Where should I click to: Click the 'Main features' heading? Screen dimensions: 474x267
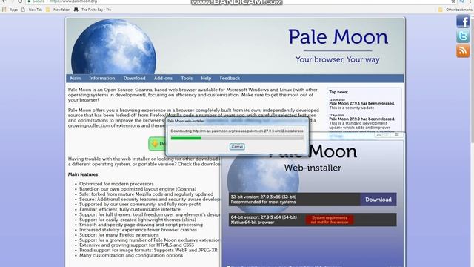[x=83, y=174]
